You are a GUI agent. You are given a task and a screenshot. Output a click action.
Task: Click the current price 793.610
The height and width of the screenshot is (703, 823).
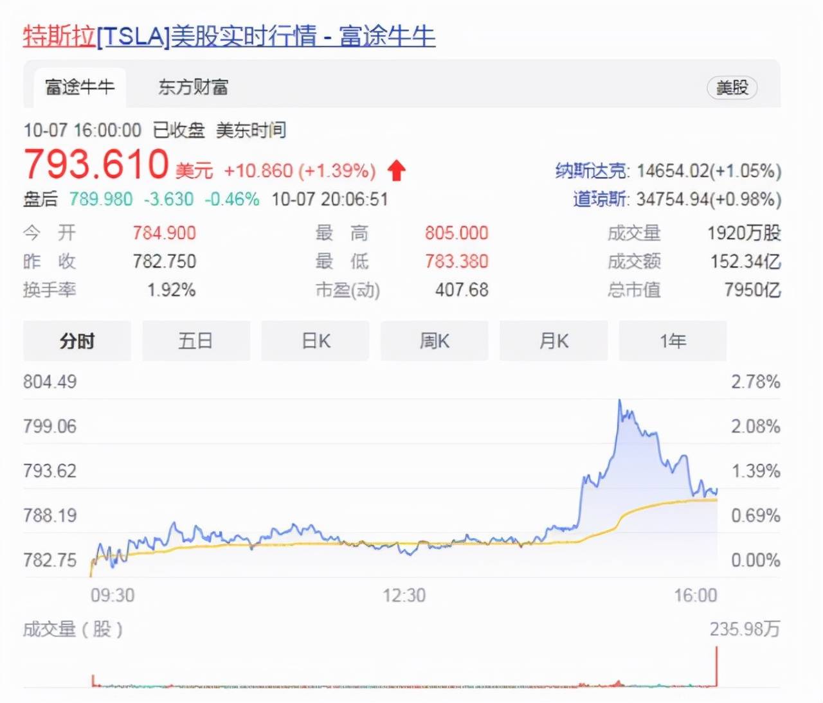click(x=96, y=164)
